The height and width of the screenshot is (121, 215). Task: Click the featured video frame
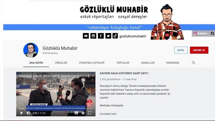[56, 94]
